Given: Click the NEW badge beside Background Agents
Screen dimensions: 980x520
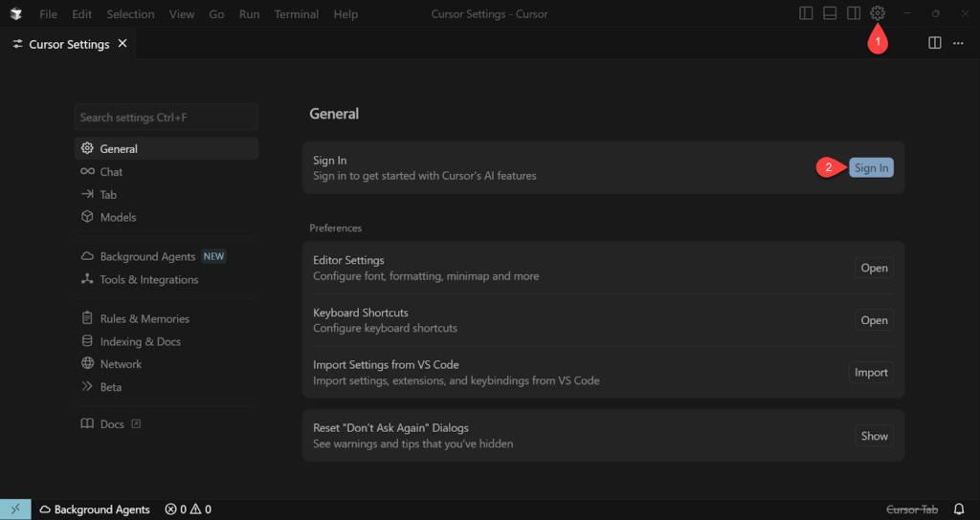Looking at the screenshot, I should click(x=213, y=256).
